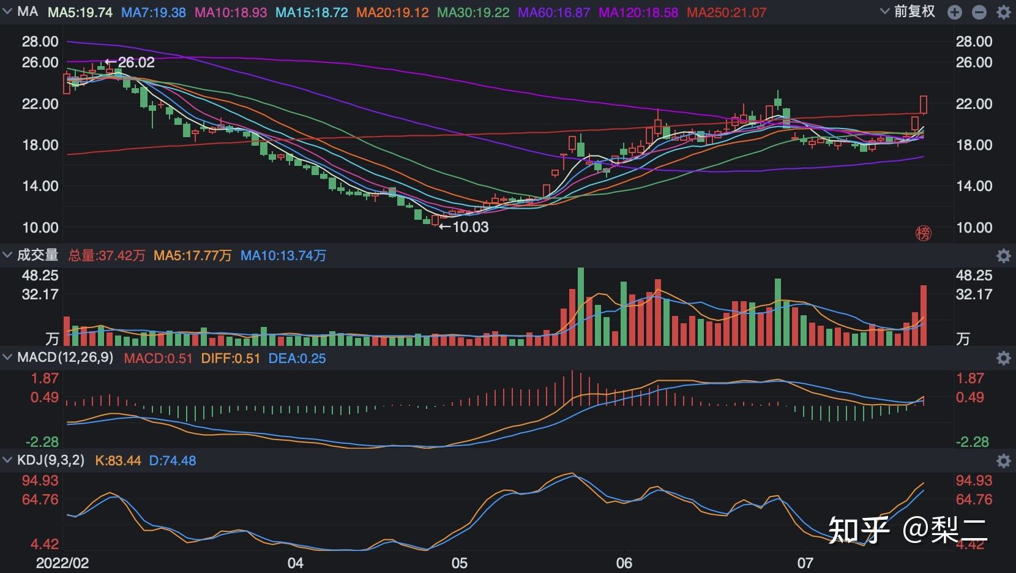Select the MA60:16.87 legend value
Image resolution: width=1016 pixels, height=573 pixels.
[x=554, y=12]
